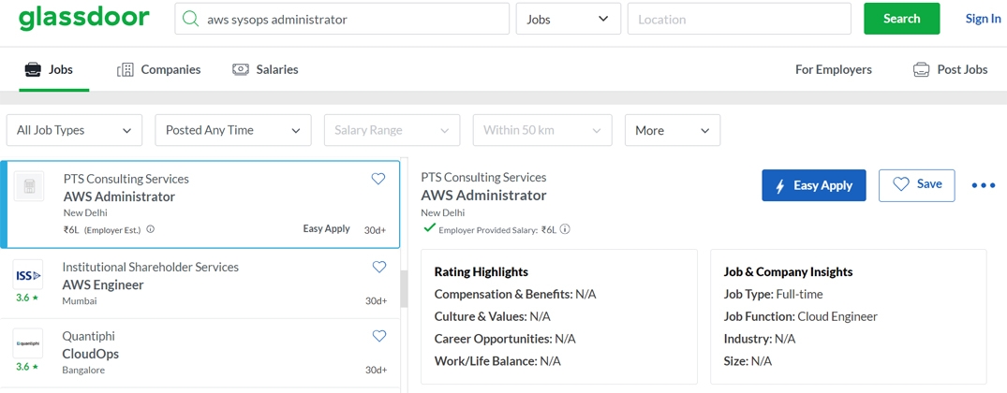1007x393 pixels.
Task: Click the green Search button
Action: [902, 19]
